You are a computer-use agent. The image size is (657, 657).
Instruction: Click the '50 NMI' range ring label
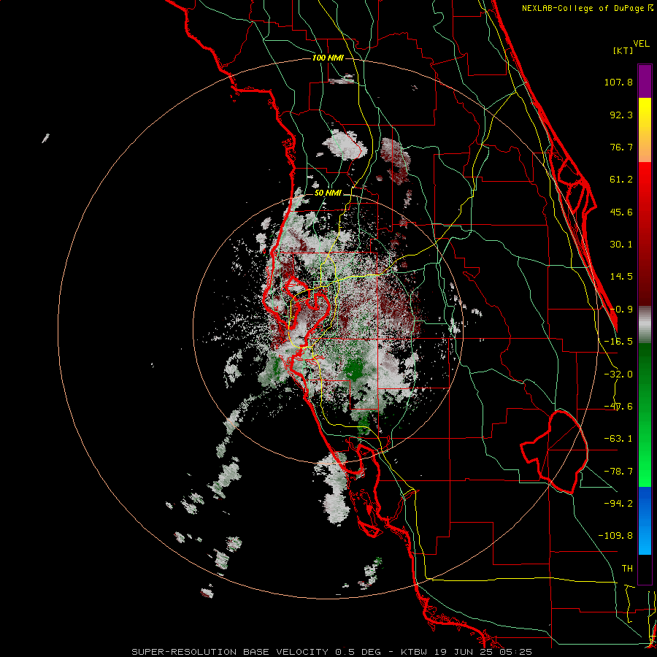pos(328,193)
